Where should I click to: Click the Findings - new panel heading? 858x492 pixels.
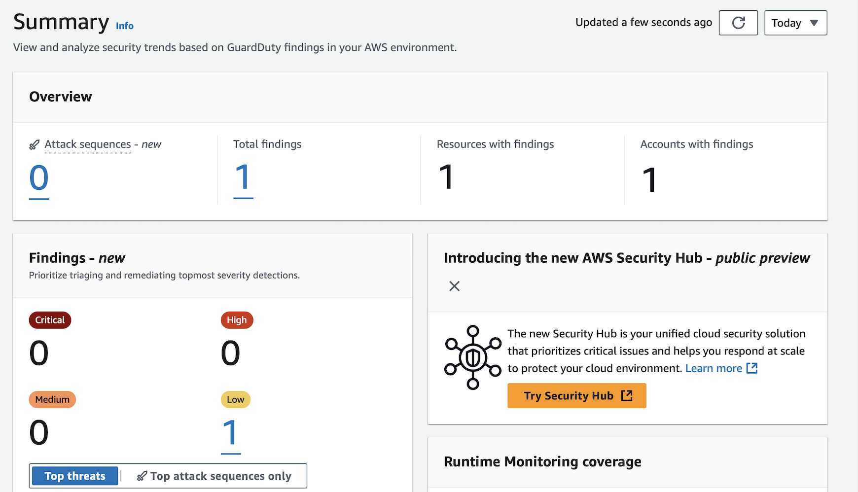click(77, 258)
